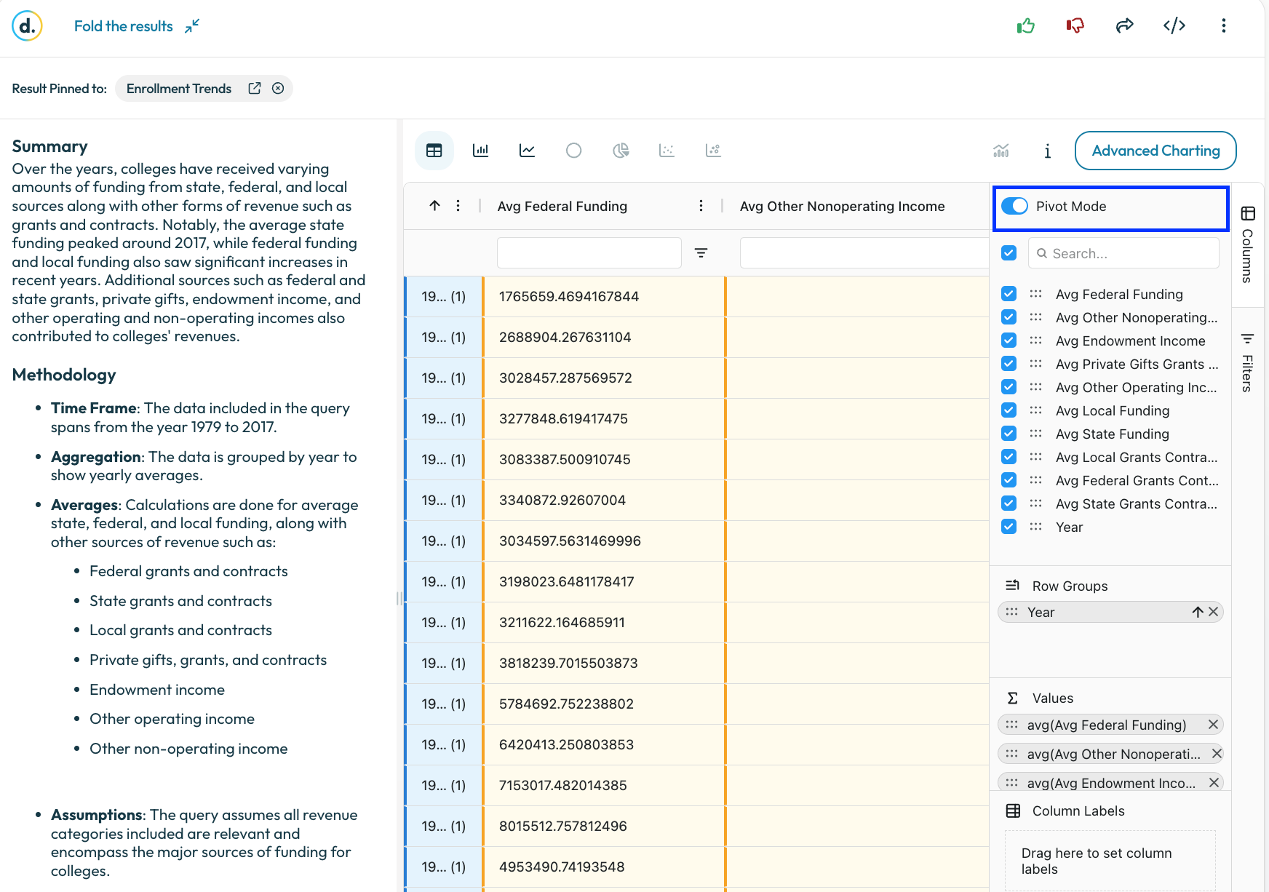Uncheck Avg State Grants Contra column
This screenshot has width=1269, height=892.
pos(1009,503)
